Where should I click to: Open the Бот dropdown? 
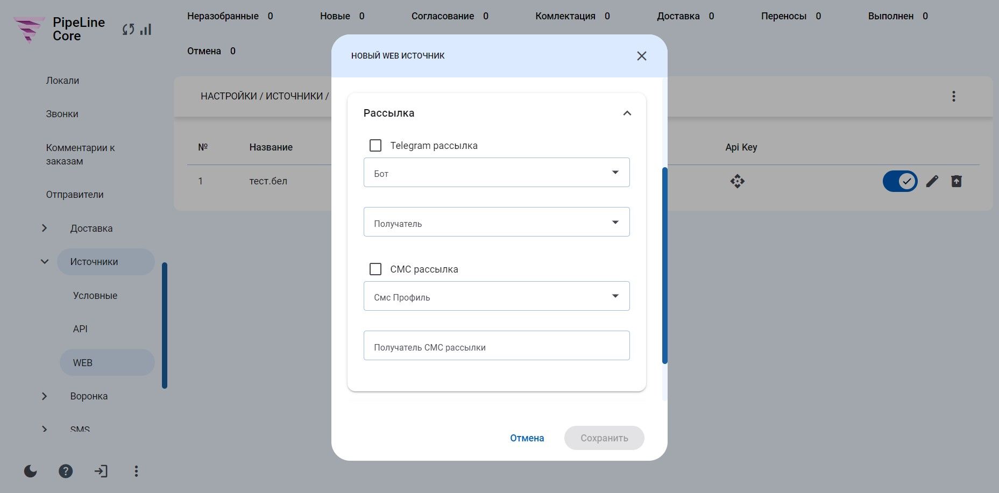497,173
